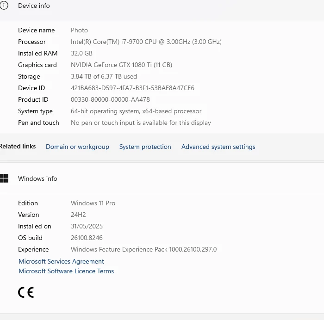Select the NVIDIA GeForce GTX 1080 Ti text
This screenshot has height=320, width=324.
[121, 65]
